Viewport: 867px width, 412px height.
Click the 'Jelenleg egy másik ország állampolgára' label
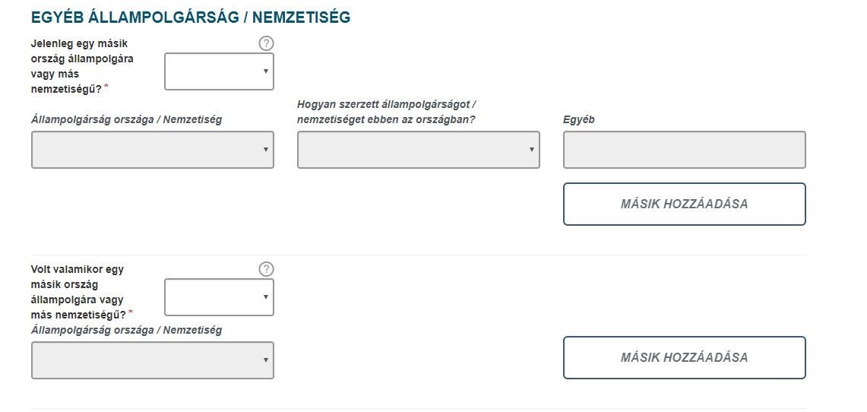(x=82, y=66)
